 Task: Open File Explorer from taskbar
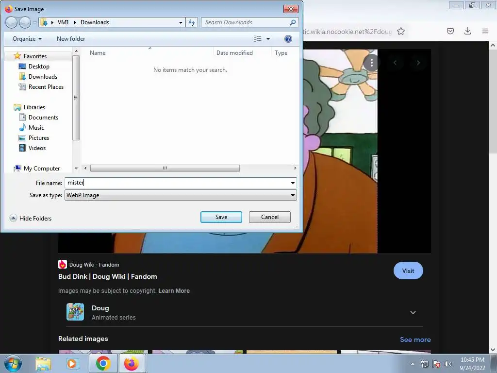coord(43,363)
